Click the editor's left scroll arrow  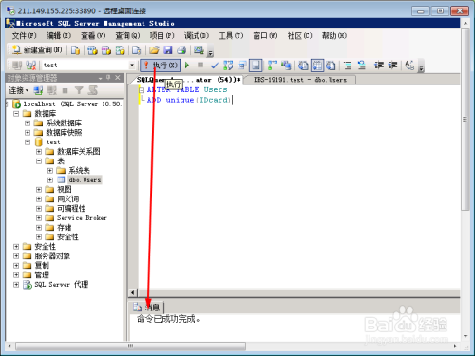coord(133,292)
